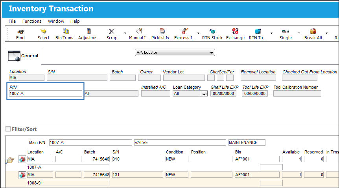Click the Single toolbar icon
Image resolution: width=339 pixels, height=188 pixels.
click(x=286, y=32)
